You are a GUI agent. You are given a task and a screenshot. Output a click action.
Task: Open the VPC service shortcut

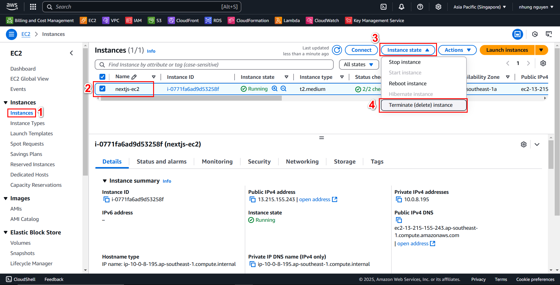(111, 21)
